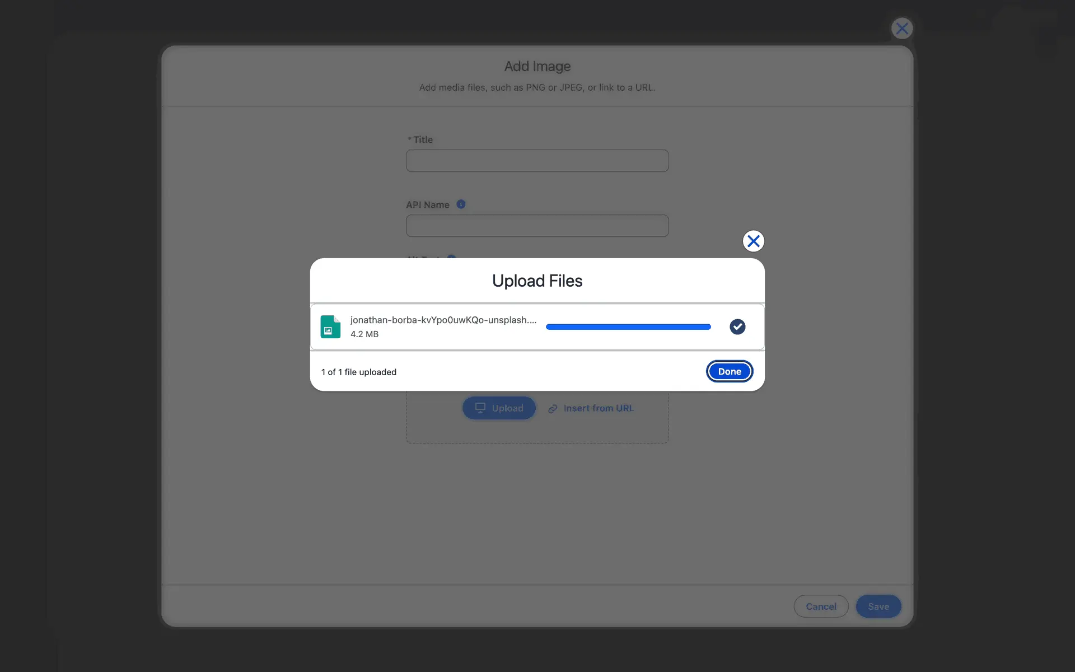Image resolution: width=1075 pixels, height=672 pixels.
Task: Click the upload complete checkmark icon
Action: pos(737,326)
